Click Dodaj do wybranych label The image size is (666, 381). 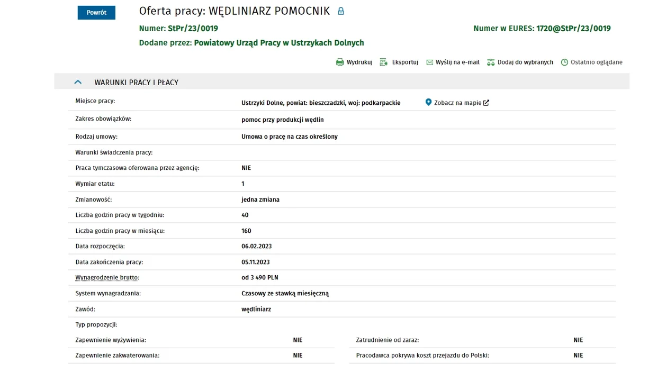click(x=525, y=62)
